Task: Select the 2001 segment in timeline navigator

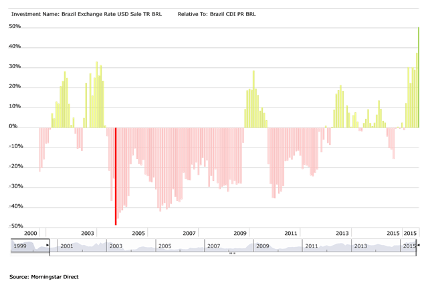Action: click(66, 246)
